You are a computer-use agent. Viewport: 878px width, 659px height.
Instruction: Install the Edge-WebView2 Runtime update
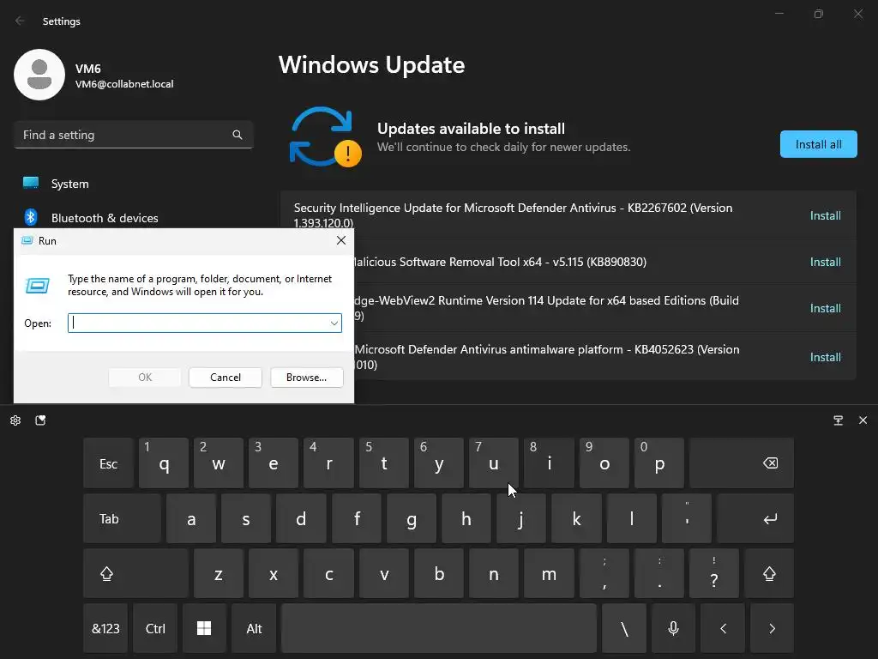pos(825,308)
